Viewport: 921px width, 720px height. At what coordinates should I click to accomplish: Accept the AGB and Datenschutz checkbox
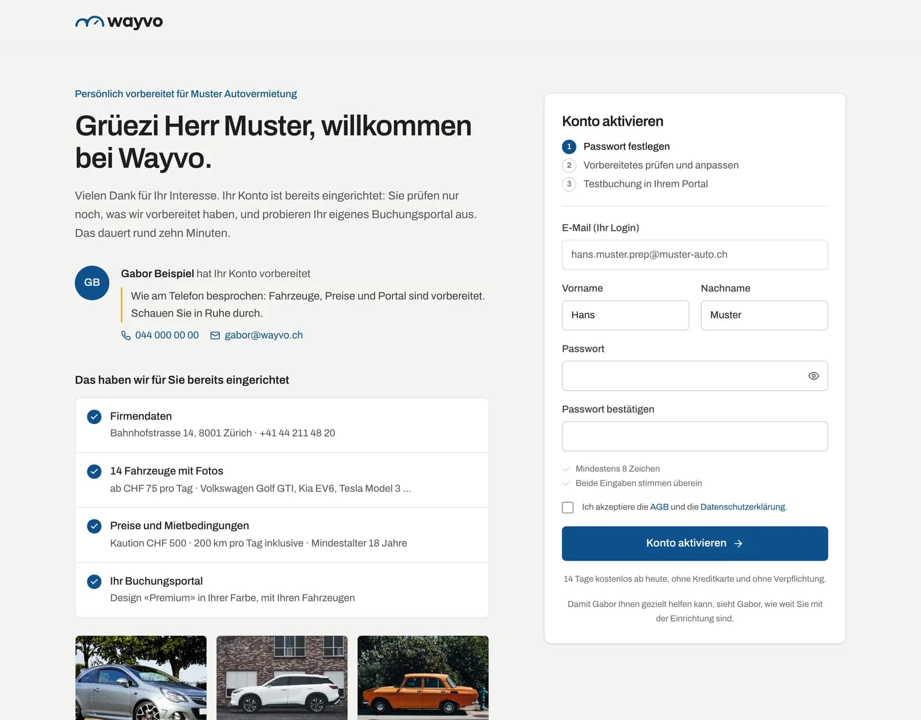568,507
